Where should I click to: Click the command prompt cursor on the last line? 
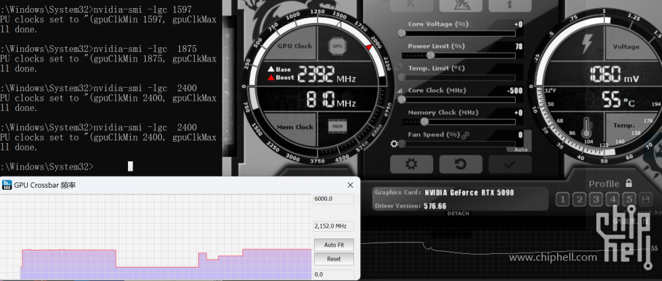click(131, 166)
